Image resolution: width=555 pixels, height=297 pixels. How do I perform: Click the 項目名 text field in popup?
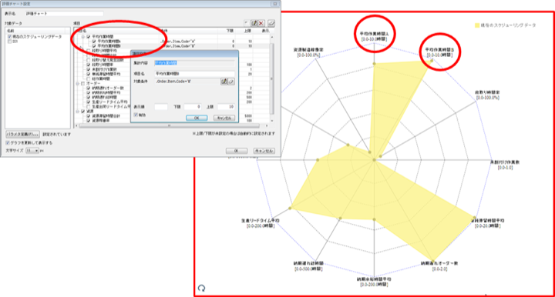pos(195,74)
